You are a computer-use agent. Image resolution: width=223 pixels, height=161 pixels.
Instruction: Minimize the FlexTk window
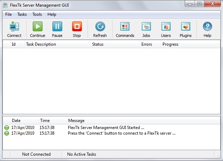190,4
